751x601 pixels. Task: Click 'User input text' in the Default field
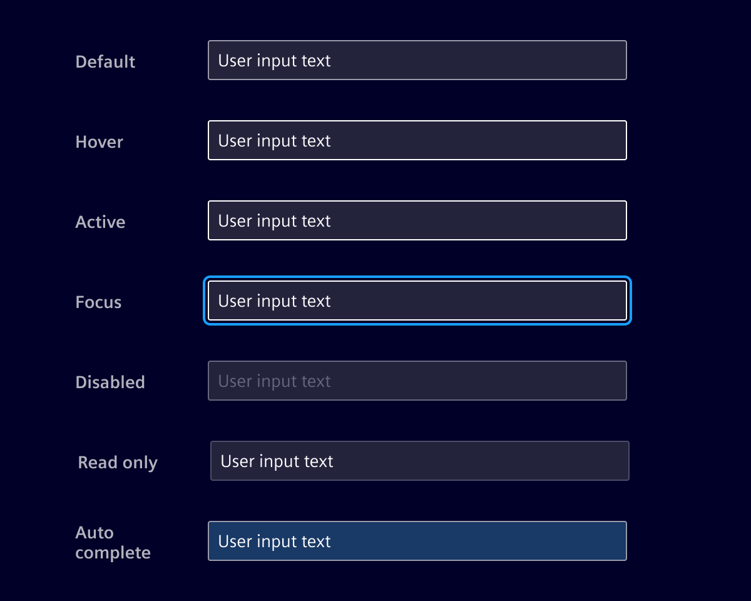click(x=273, y=60)
